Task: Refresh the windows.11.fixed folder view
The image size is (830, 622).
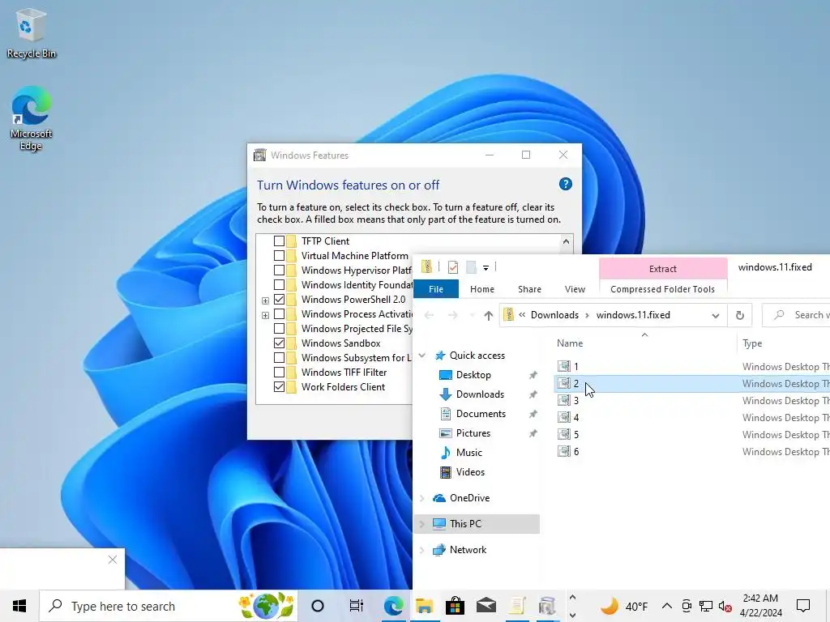Action: pyautogui.click(x=740, y=315)
